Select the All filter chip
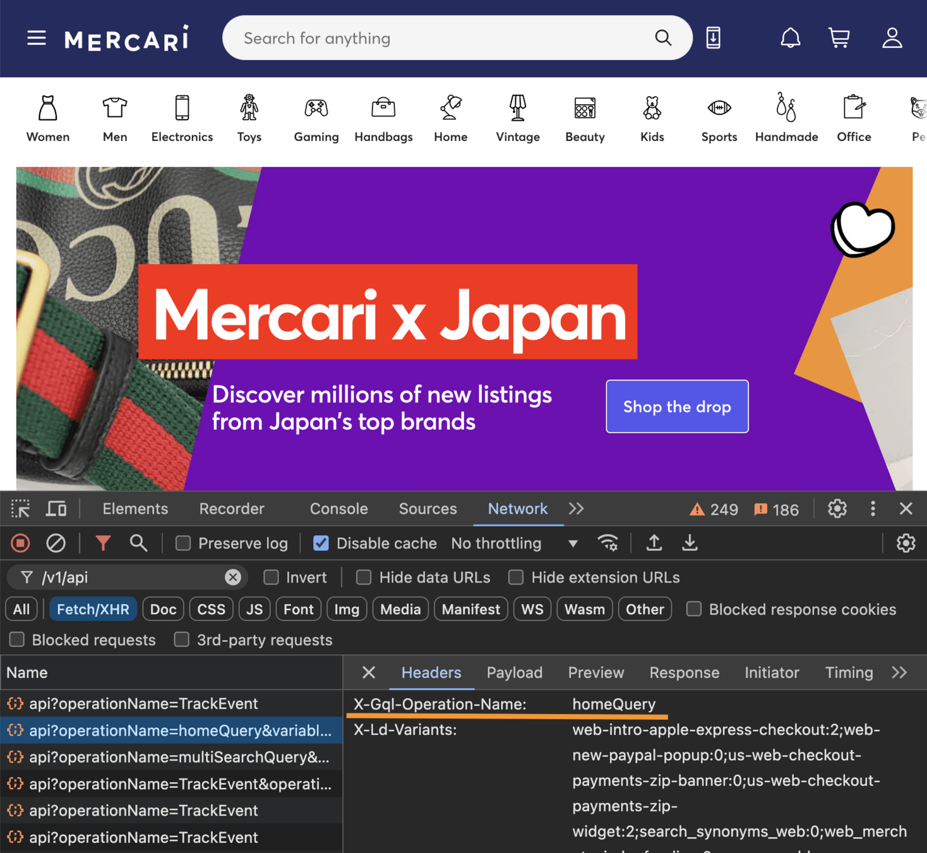927x853 pixels. [x=21, y=609]
